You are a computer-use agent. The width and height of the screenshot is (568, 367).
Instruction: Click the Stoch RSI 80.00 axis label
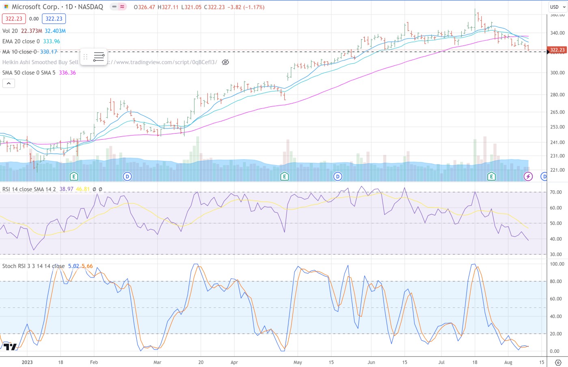click(x=556, y=281)
